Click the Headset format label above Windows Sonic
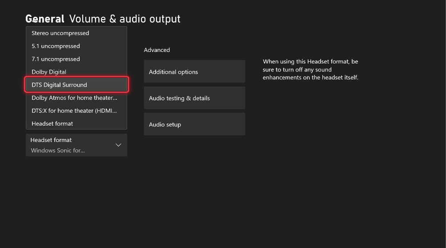 pos(51,140)
